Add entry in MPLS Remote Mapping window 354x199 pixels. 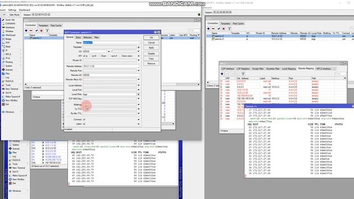[222, 74]
